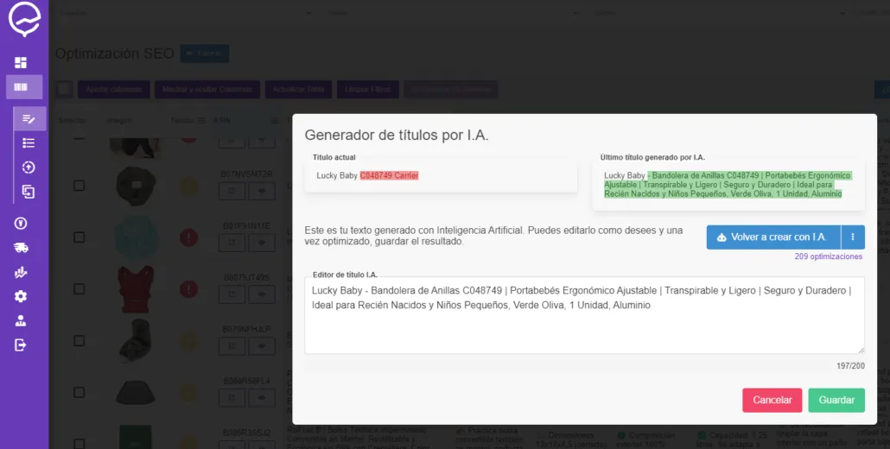The width and height of the screenshot is (890, 449).
Task: Click the Generador de títulos por I.A. heading
Action: (x=397, y=135)
